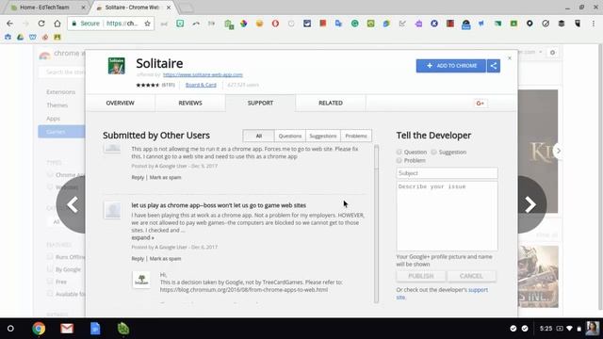603x339 pixels.
Task: Select Extensions in the web store sidebar
Action: pos(60,92)
